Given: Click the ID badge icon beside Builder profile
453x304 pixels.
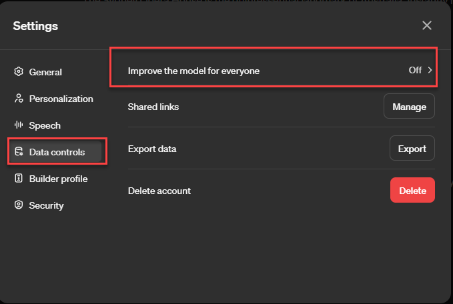Looking at the screenshot, I should point(19,179).
